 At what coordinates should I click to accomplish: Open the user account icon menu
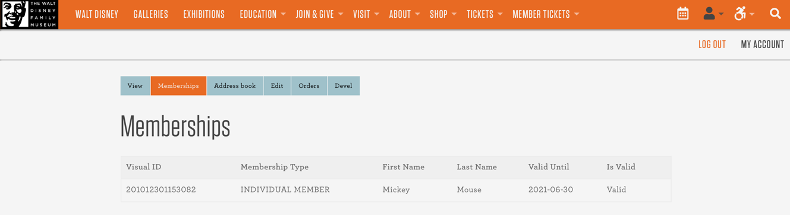tap(713, 14)
